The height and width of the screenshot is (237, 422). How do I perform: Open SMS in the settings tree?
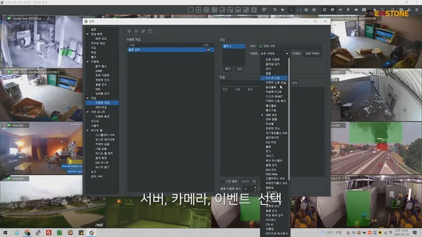(98, 90)
